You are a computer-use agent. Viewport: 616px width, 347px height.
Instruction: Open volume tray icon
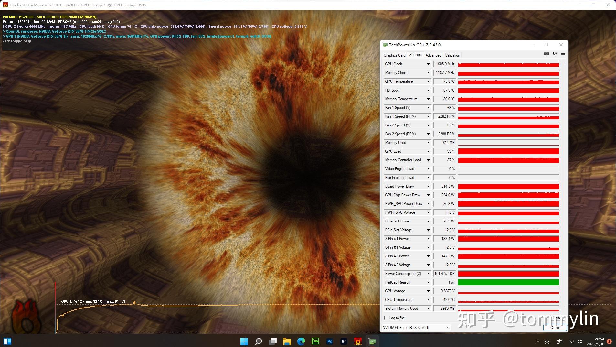click(579, 342)
